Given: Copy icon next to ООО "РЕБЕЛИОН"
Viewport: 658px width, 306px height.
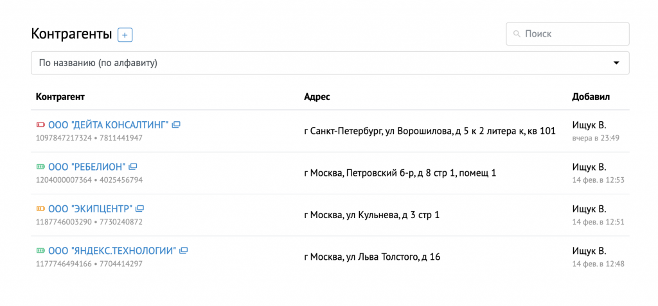Looking at the screenshot, I should pyautogui.click(x=133, y=166).
